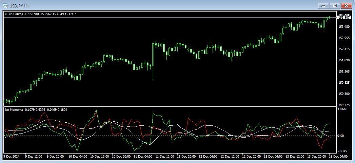Click the 9 Dec 2024 date label
Viewport: 355px width, 163px height.
pyautogui.click(x=12, y=157)
